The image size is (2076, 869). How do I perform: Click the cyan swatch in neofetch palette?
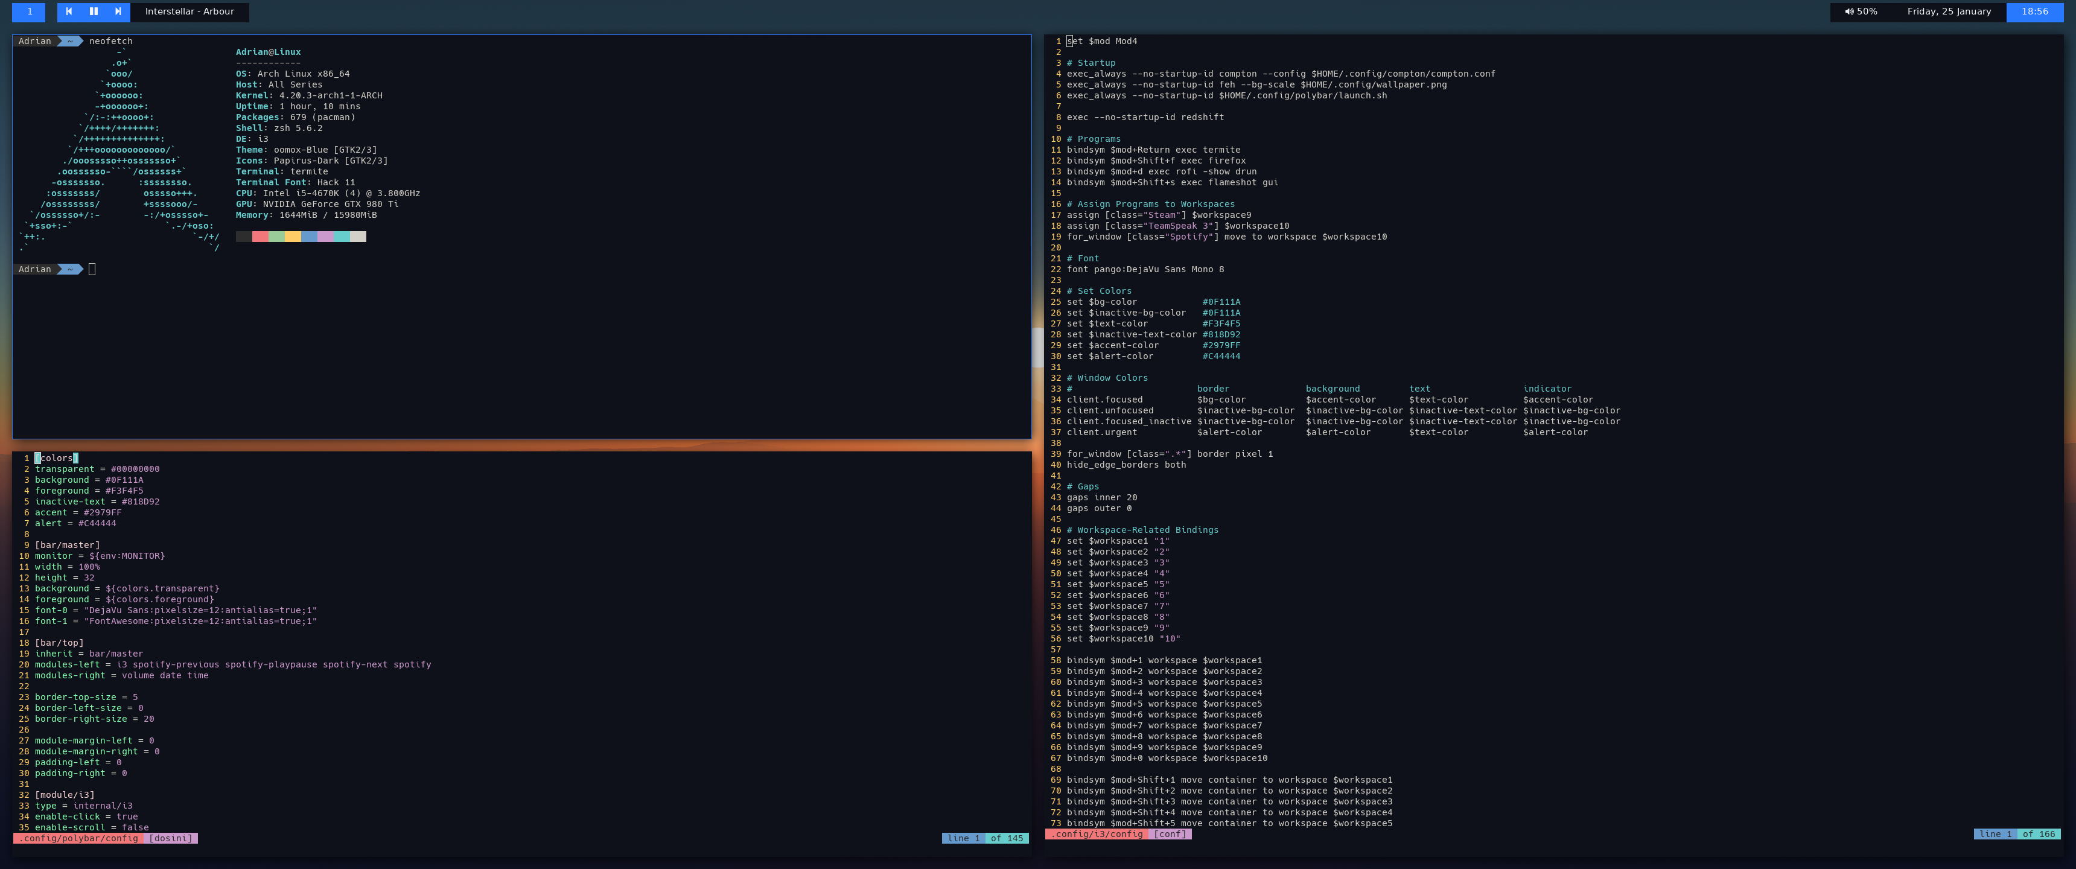coord(342,236)
